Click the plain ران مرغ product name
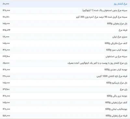Screen dimensions: 130x119 pos(123,89)
